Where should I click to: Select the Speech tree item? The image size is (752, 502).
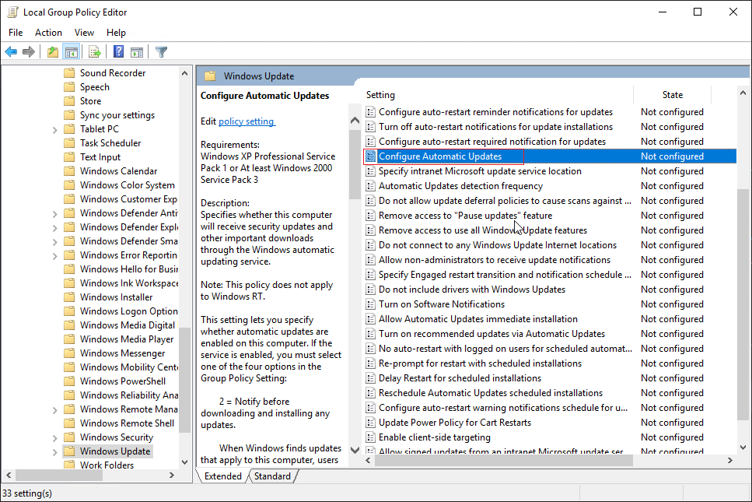coord(94,87)
